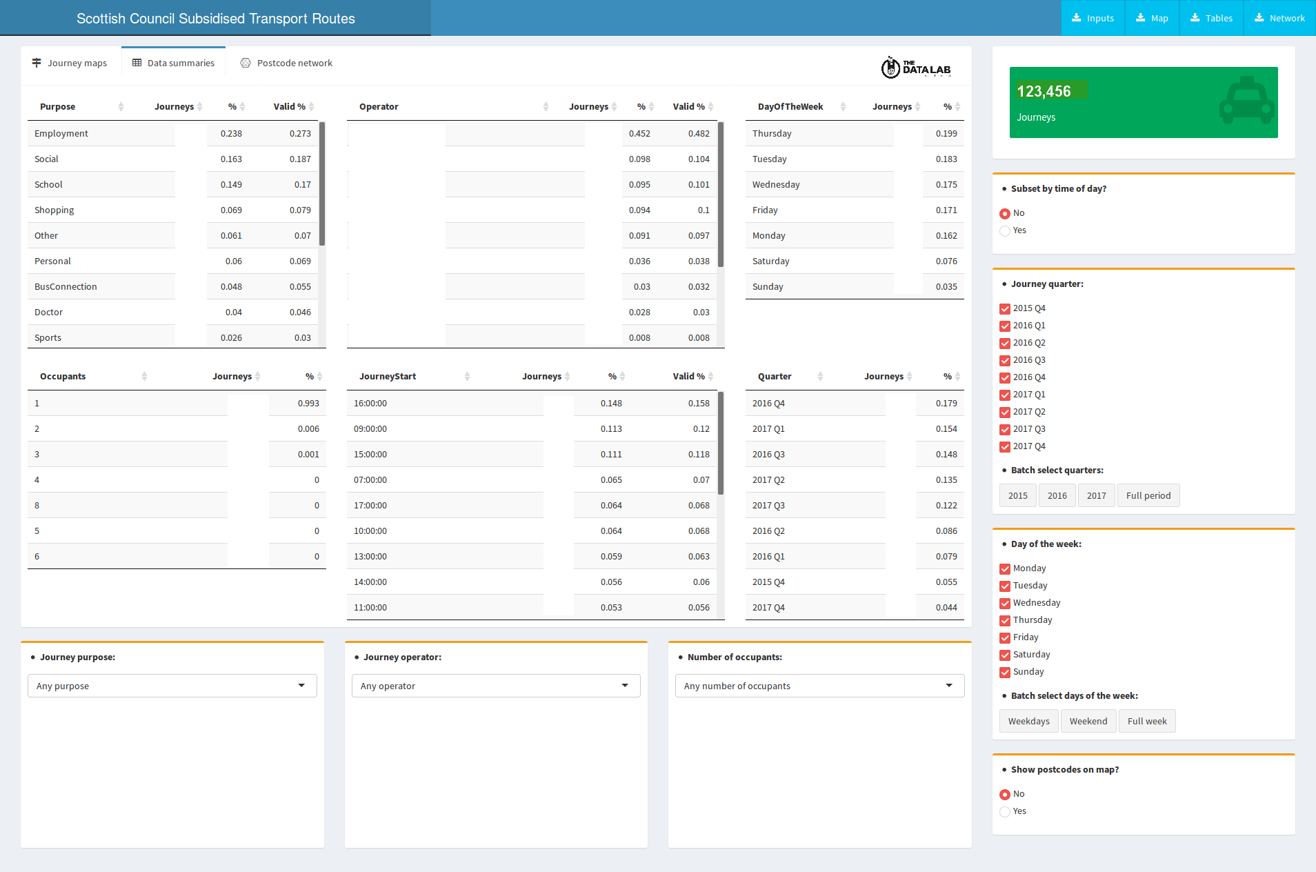Sort the Operator column using its sort arrows
The image size is (1316, 872).
click(x=546, y=106)
